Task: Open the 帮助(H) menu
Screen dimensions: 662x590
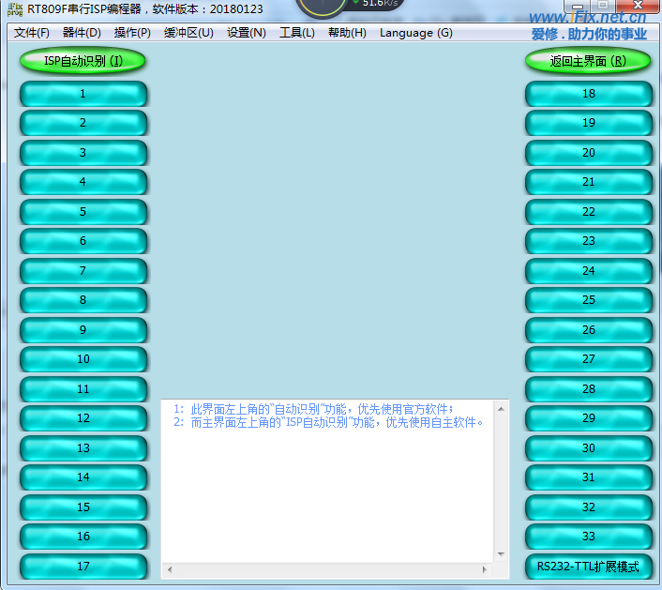Action: point(347,33)
